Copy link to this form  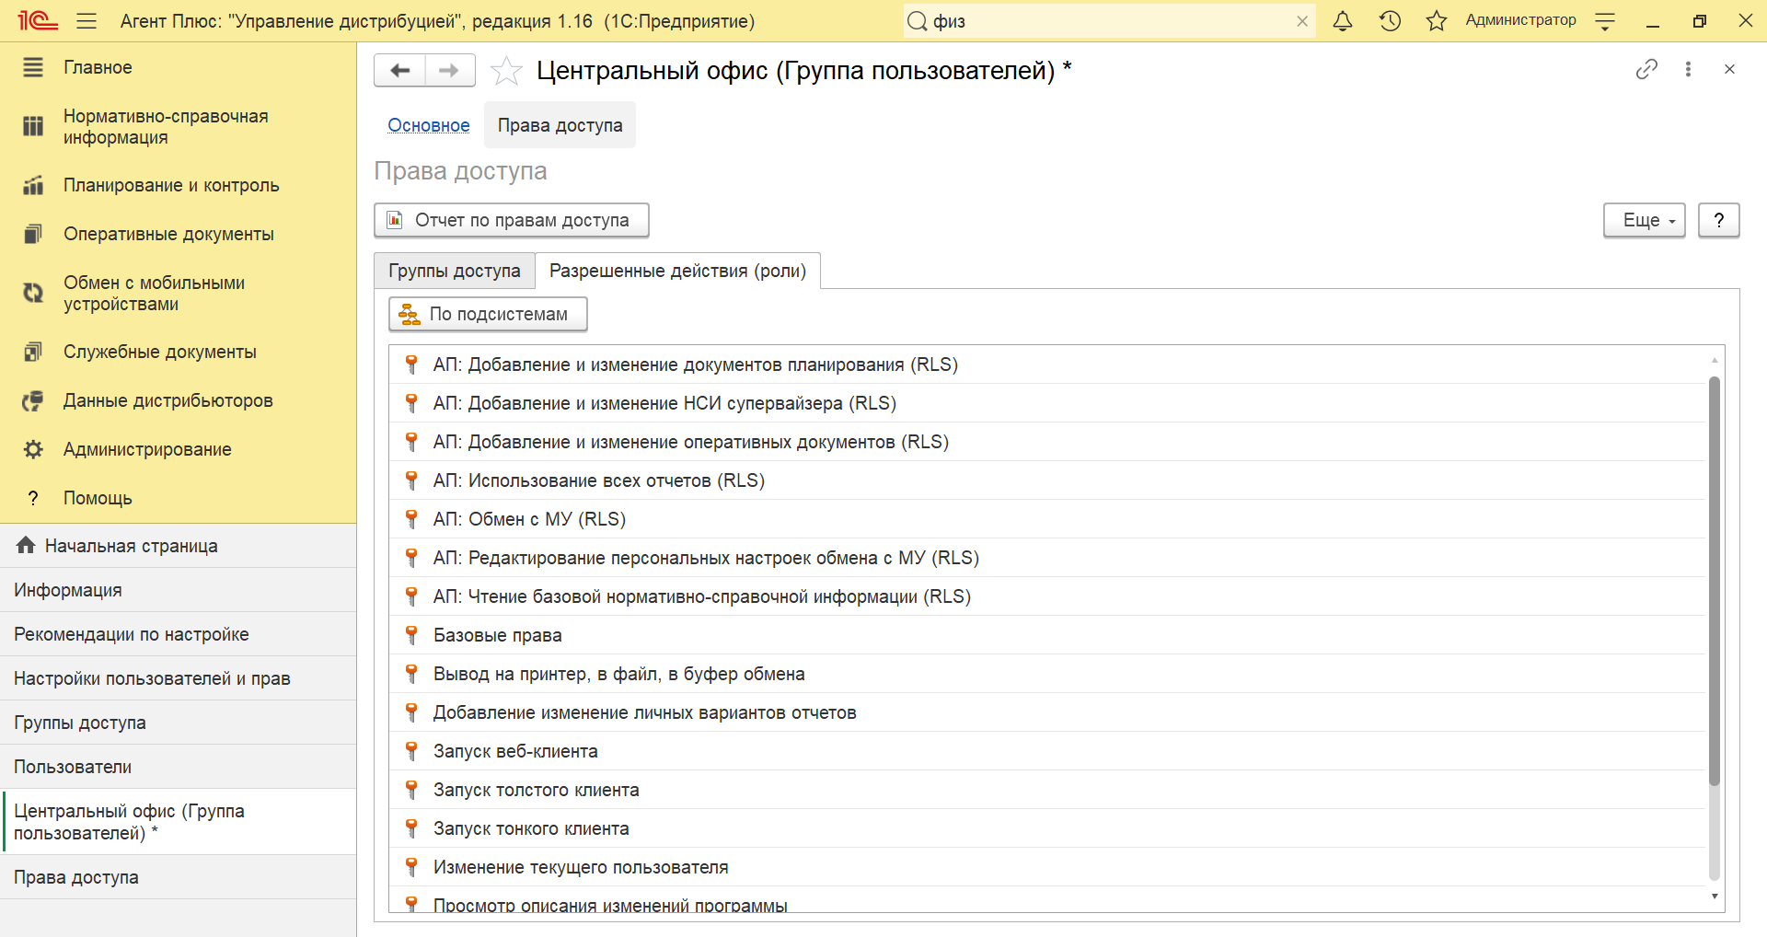pos(1646,69)
